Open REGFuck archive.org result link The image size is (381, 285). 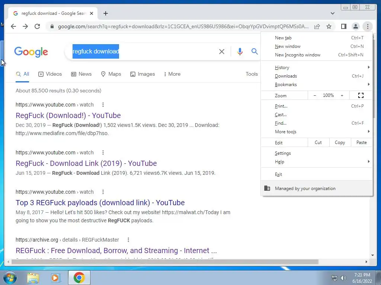point(116,250)
